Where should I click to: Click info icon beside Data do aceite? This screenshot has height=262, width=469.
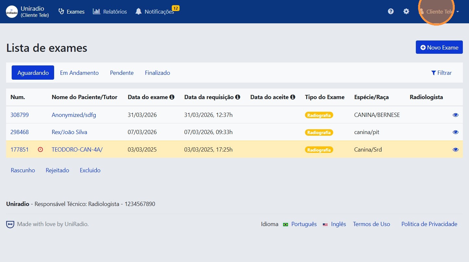point(293,97)
